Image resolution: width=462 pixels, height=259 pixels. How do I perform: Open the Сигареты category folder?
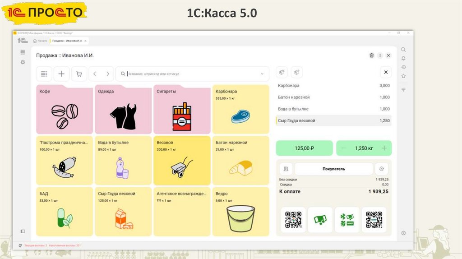(x=182, y=109)
